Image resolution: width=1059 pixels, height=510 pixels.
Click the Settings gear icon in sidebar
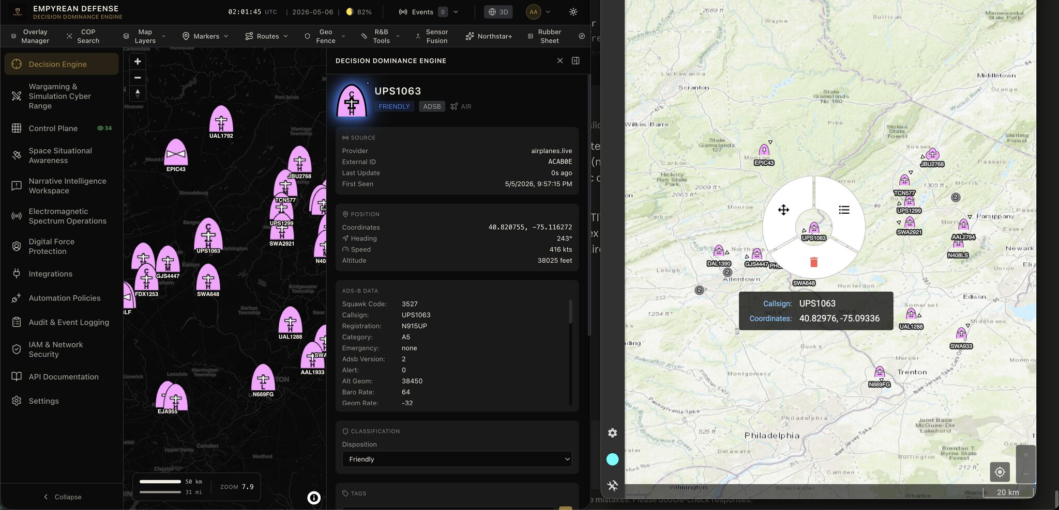(x=17, y=401)
